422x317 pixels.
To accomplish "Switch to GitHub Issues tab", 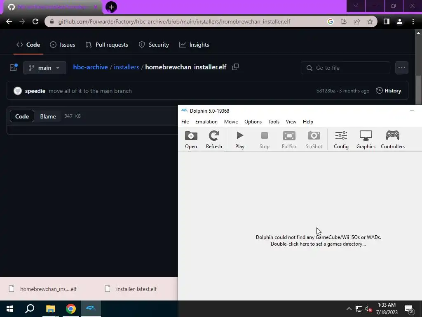I will [x=63, y=45].
